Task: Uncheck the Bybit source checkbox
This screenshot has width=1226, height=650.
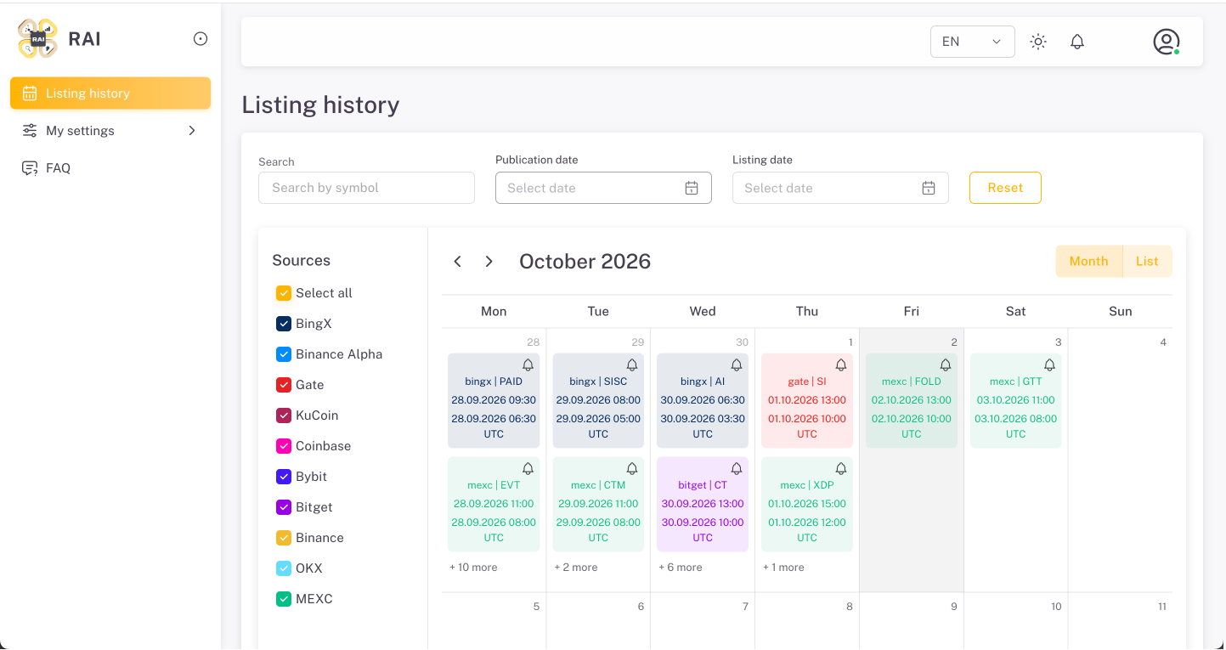Action: (x=284, y=477)
